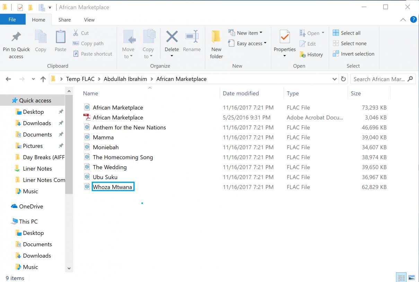Viewport: 419px width, 282px height.
Task: Switch to the View ribbon tab
Action: point(89,20)
